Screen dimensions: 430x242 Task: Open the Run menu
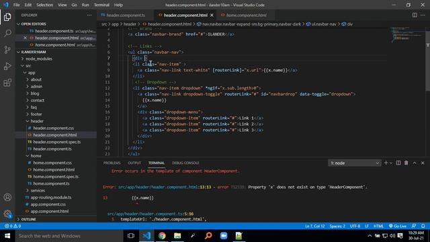[x=85, y=5]
